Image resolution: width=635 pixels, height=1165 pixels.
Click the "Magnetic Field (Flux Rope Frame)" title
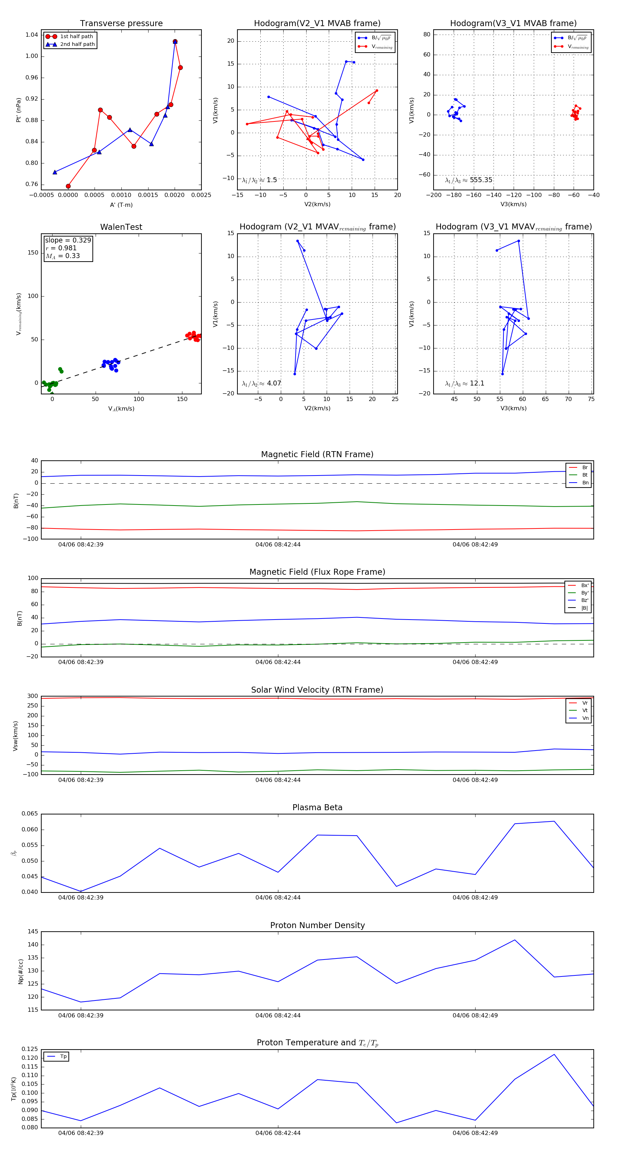coord(317,572)
